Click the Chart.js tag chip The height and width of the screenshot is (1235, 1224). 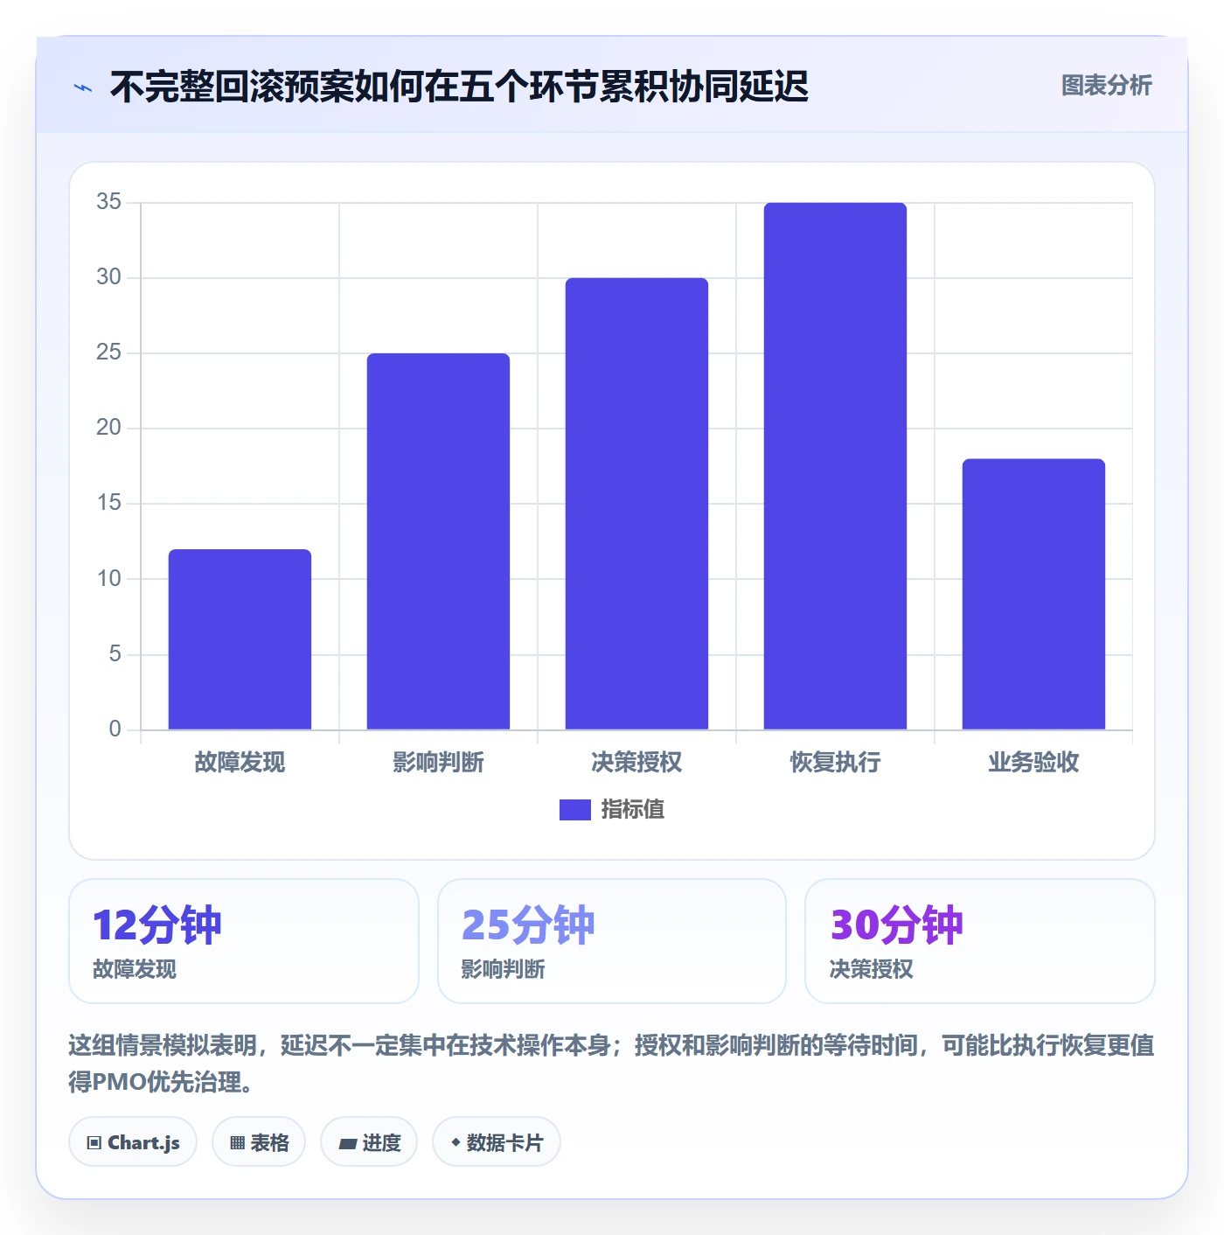point(133,1142)
